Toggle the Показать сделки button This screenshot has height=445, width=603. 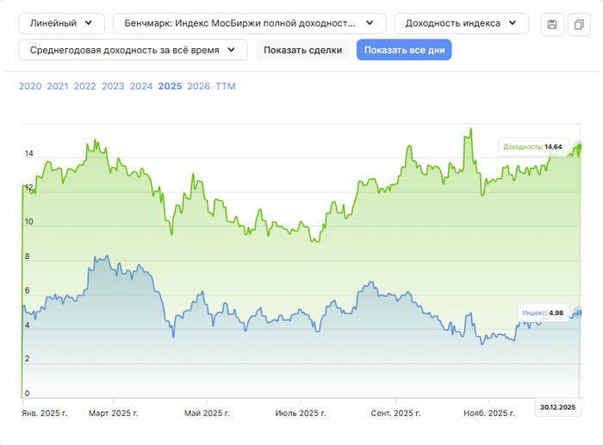[x=301, y=50]
